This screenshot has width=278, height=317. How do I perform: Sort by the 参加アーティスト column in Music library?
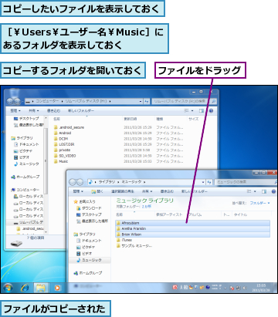pos(169,214)
